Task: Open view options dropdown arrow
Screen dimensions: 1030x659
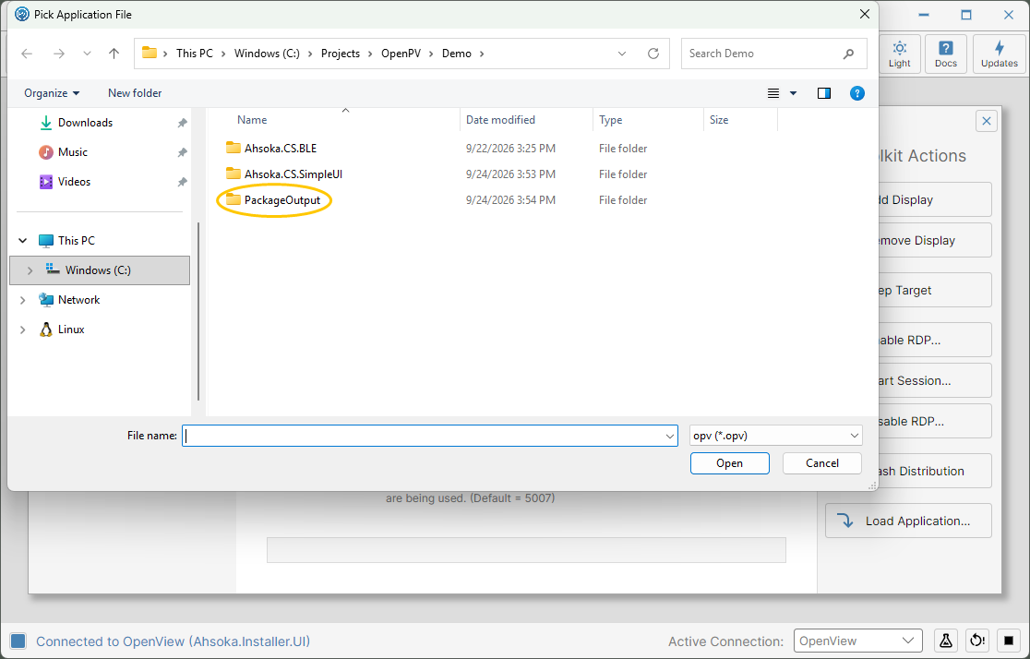Action: pos(793,93)
